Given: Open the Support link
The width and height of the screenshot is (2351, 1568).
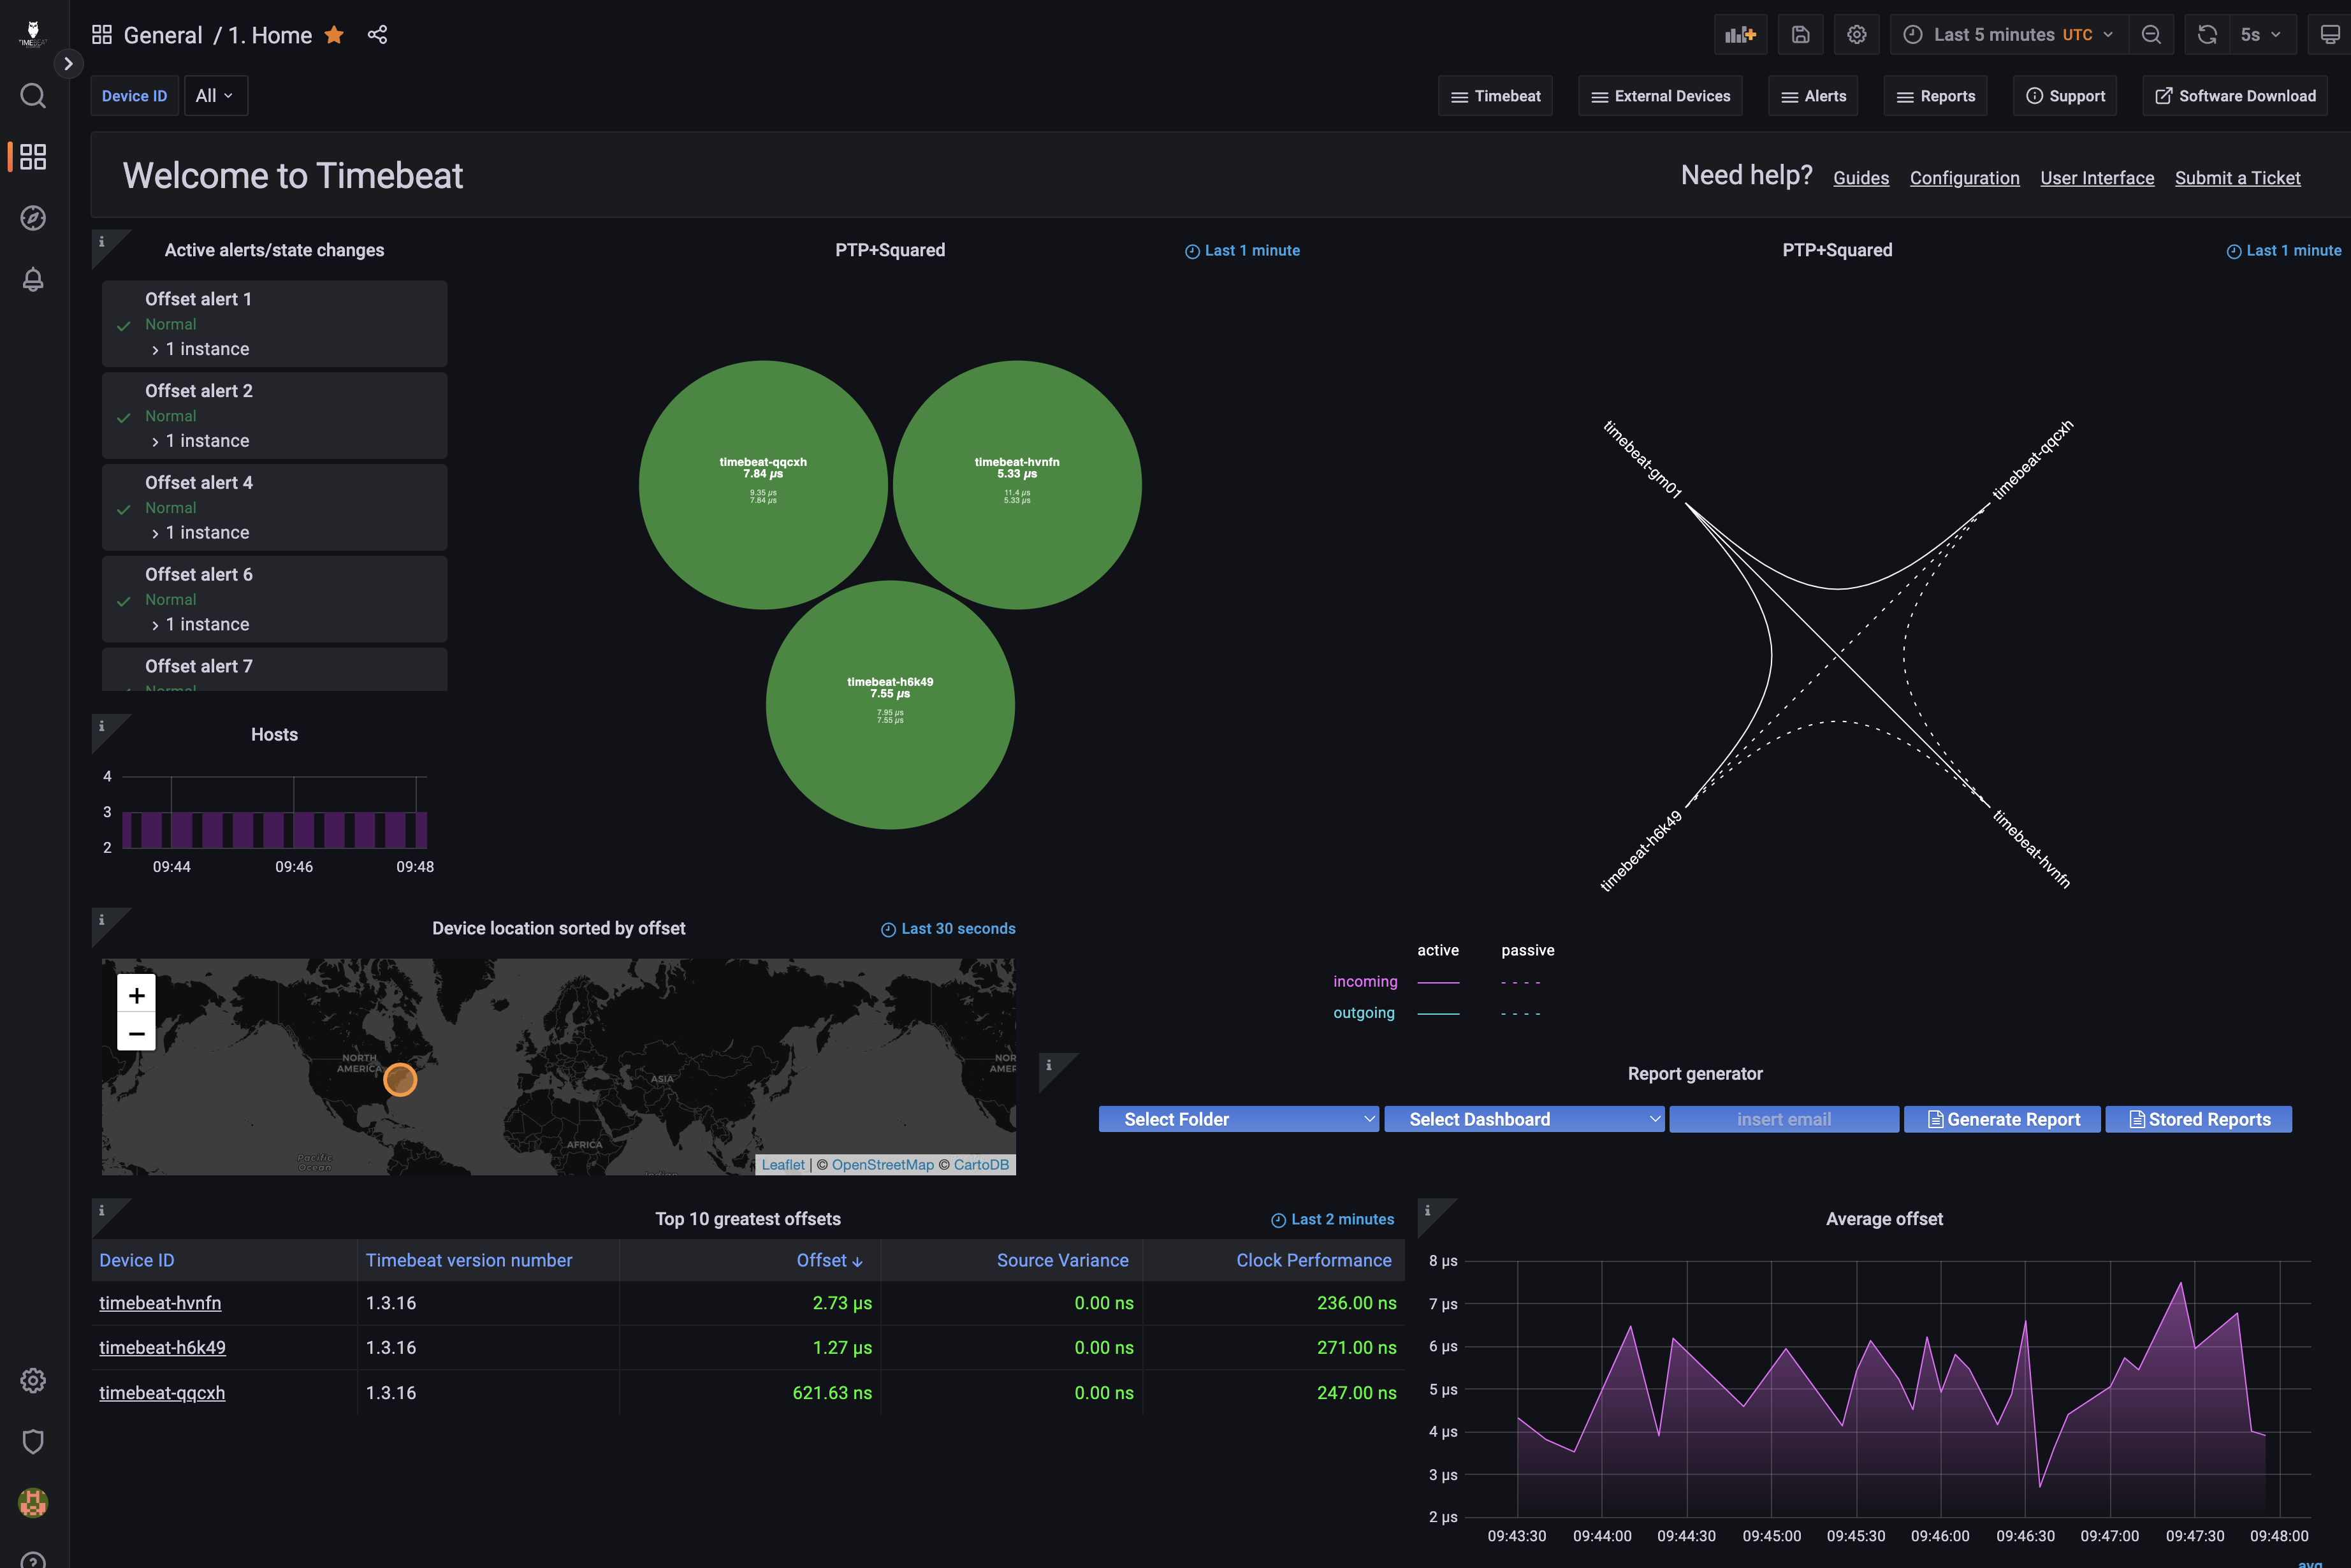Looking at the screenshot, I should pos(2065,96).
